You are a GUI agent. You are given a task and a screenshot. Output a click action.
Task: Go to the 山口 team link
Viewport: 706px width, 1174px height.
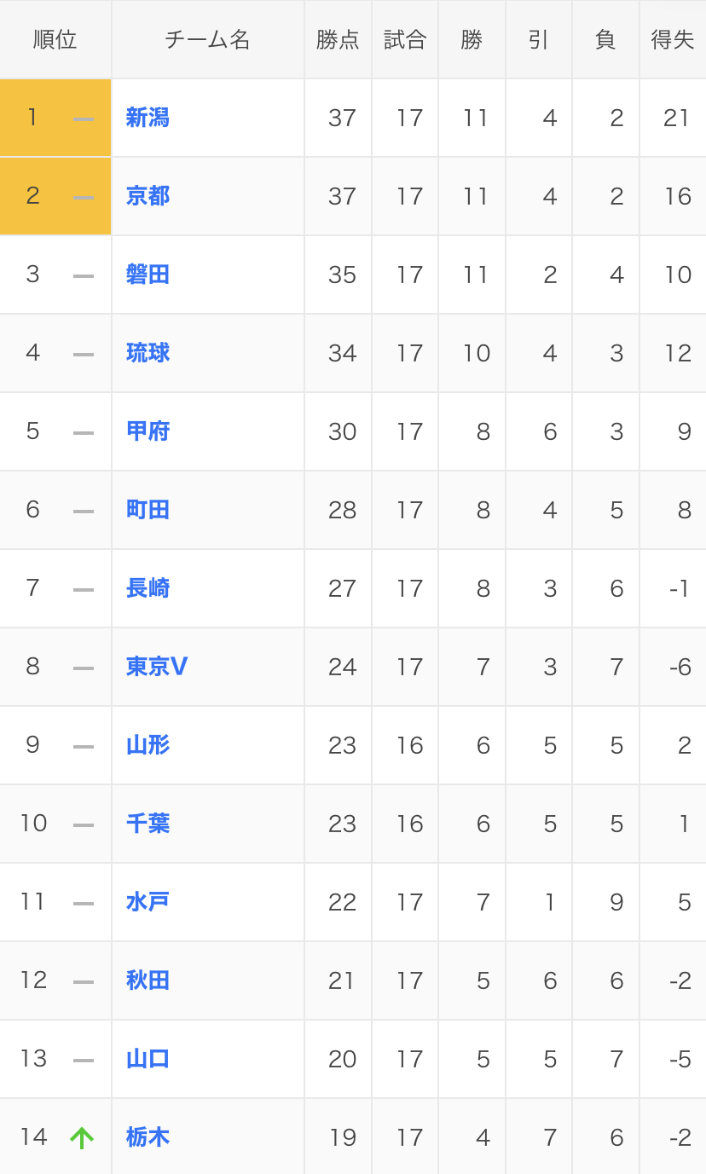(x=148, y=1059)
